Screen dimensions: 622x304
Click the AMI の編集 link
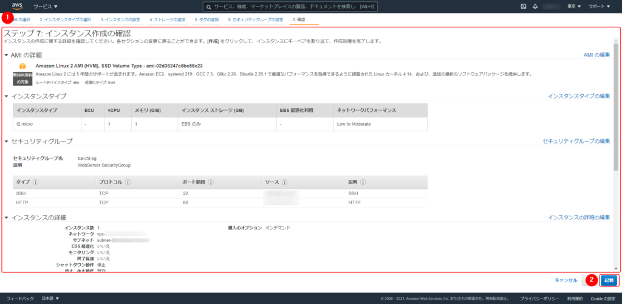tap(596, 55)
